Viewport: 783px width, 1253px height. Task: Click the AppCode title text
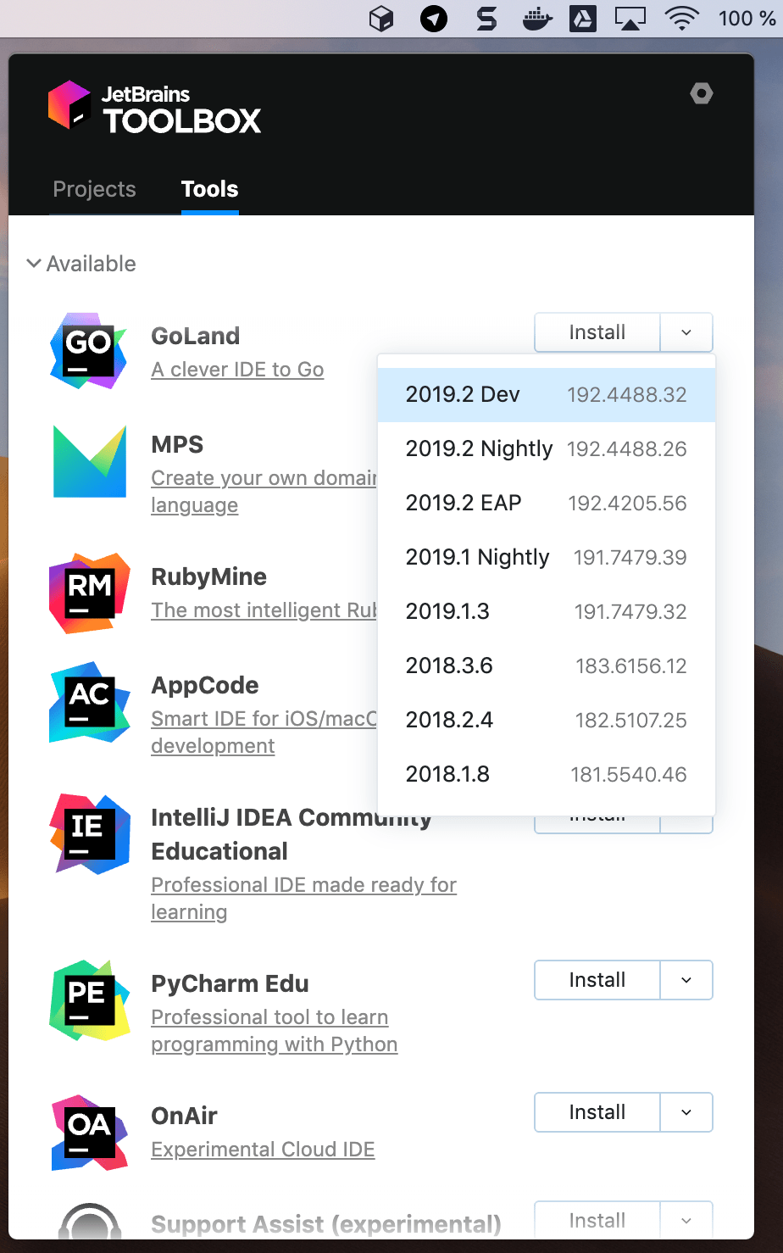(205, 685)
